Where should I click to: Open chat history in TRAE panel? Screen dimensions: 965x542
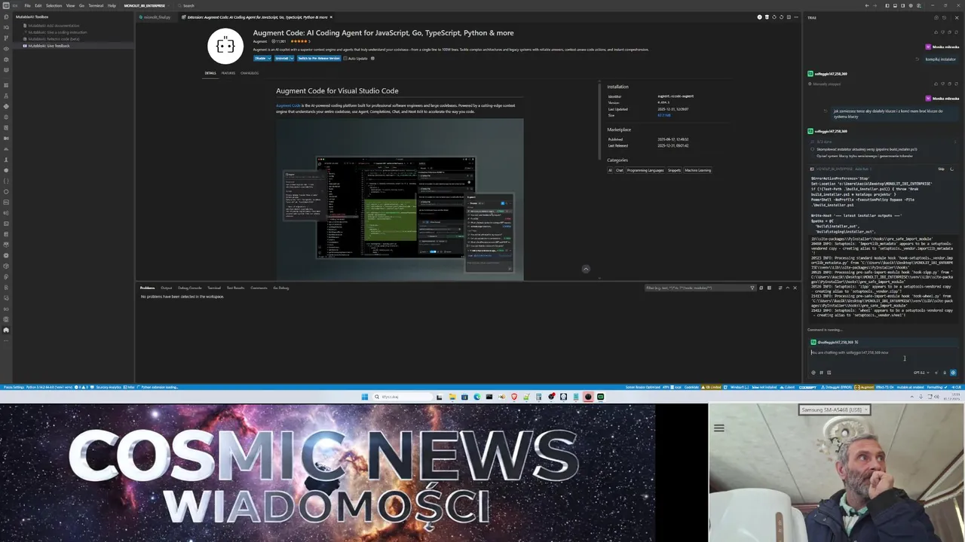(945, 17)
